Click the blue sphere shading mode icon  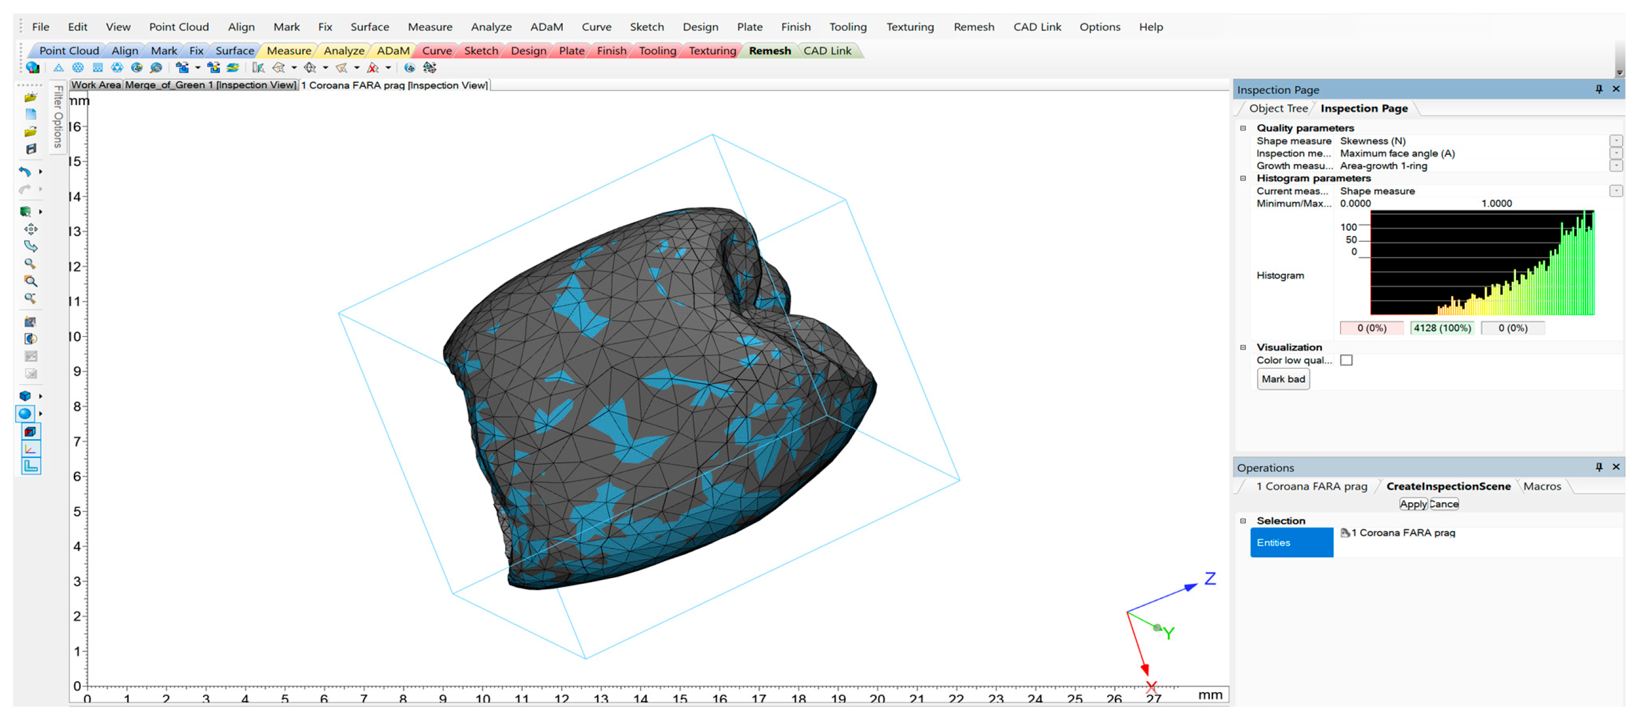pyautogui.click(x=25, y=413)
